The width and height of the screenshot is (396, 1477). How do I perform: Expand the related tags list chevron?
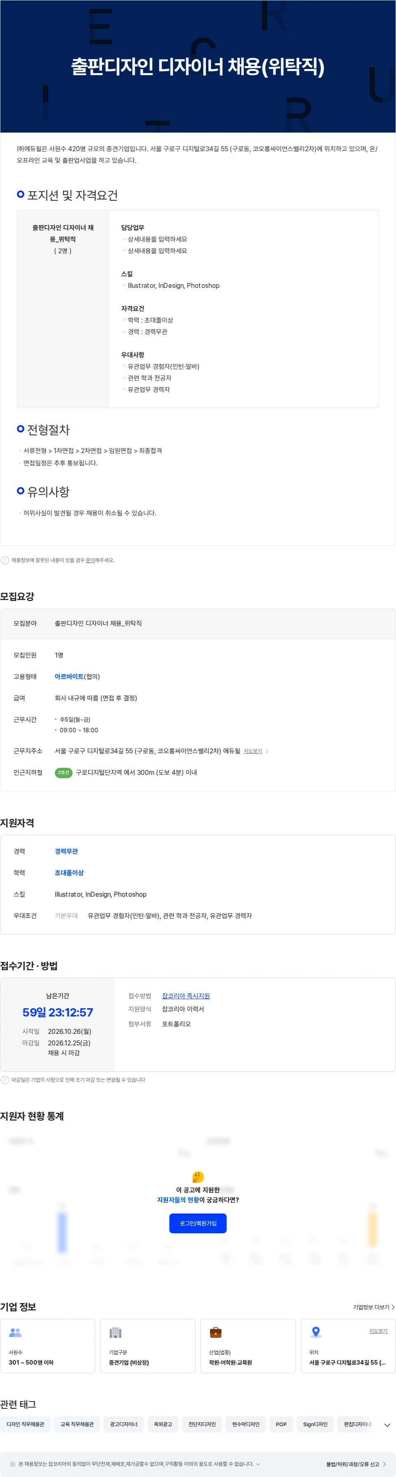point(387,1425)
